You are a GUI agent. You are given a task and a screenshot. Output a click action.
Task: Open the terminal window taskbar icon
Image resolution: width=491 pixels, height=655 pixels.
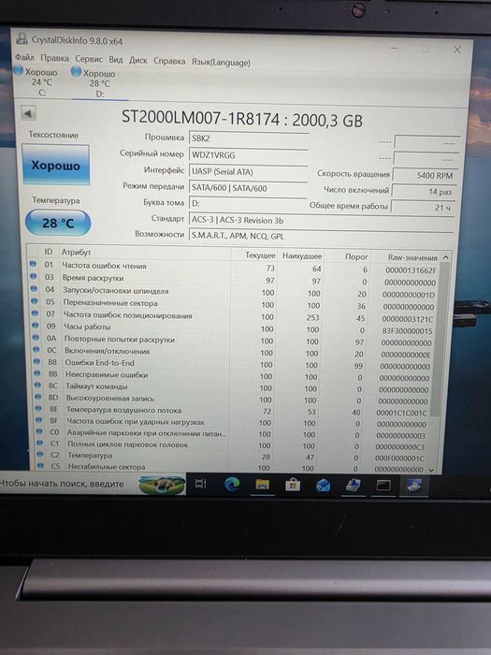(x=383, y=486)
